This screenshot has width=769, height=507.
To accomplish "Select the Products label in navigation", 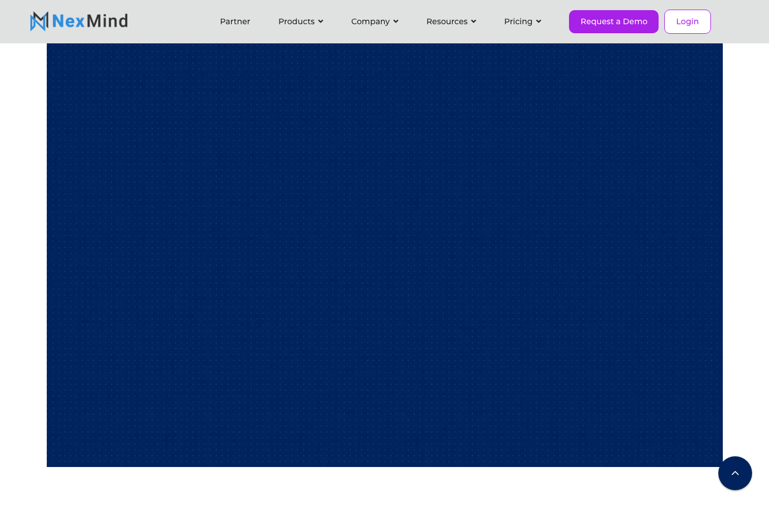I will (x=296, y=21).
